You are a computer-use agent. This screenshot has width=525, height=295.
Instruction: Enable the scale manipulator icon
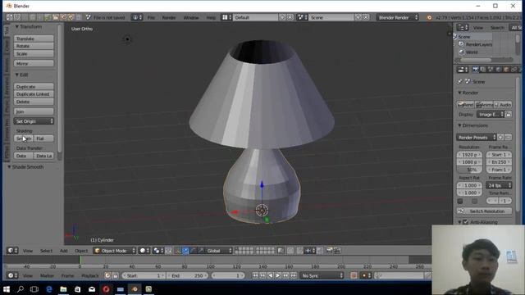pyautogui.click(x=200, y=251)
